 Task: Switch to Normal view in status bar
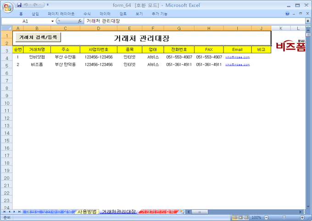(x=235, y=217)
